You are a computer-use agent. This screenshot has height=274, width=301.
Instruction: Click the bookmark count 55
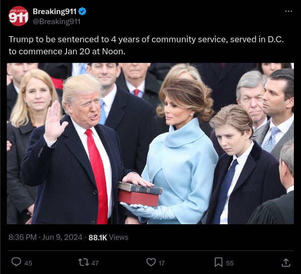coord(230,263)
